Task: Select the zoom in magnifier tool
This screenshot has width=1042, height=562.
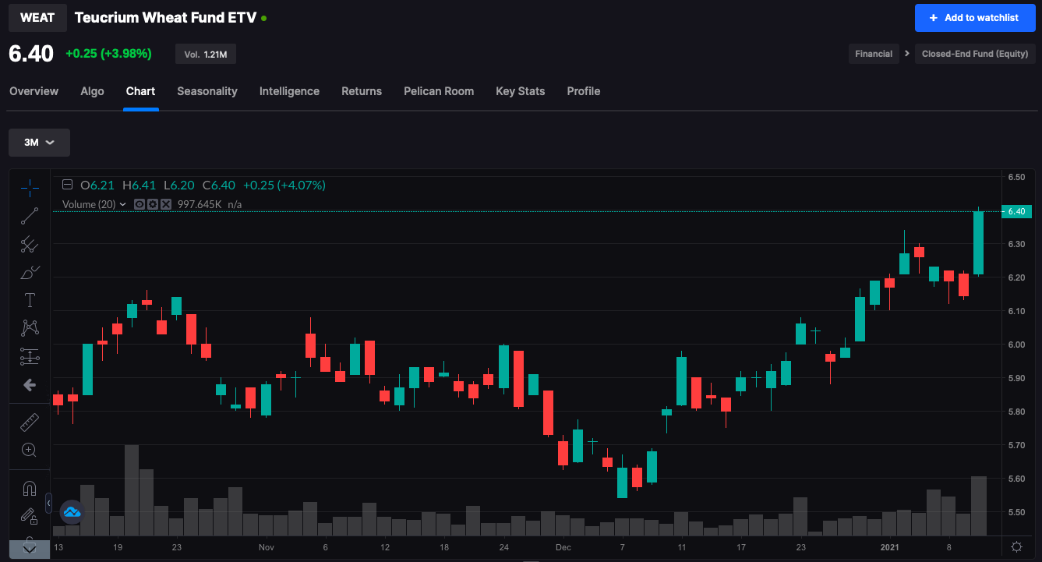Action: coord(30,450)
